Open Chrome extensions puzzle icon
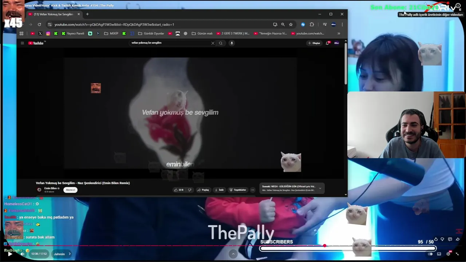 (312, 24)
